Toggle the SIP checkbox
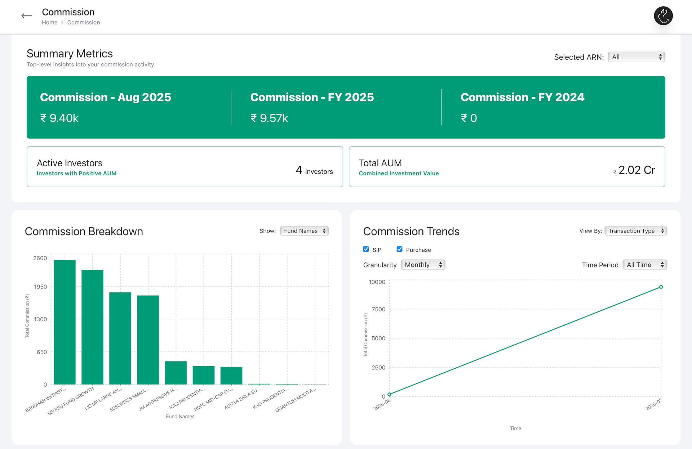This screenshot has width=692, height=449. click(366, 249)
